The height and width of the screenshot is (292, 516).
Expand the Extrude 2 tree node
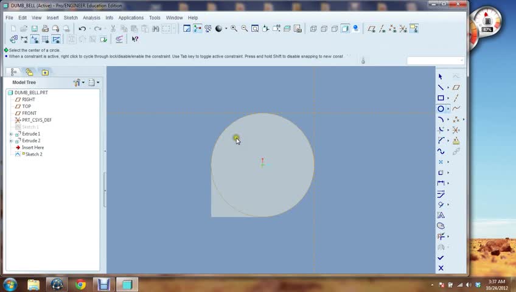11,141
